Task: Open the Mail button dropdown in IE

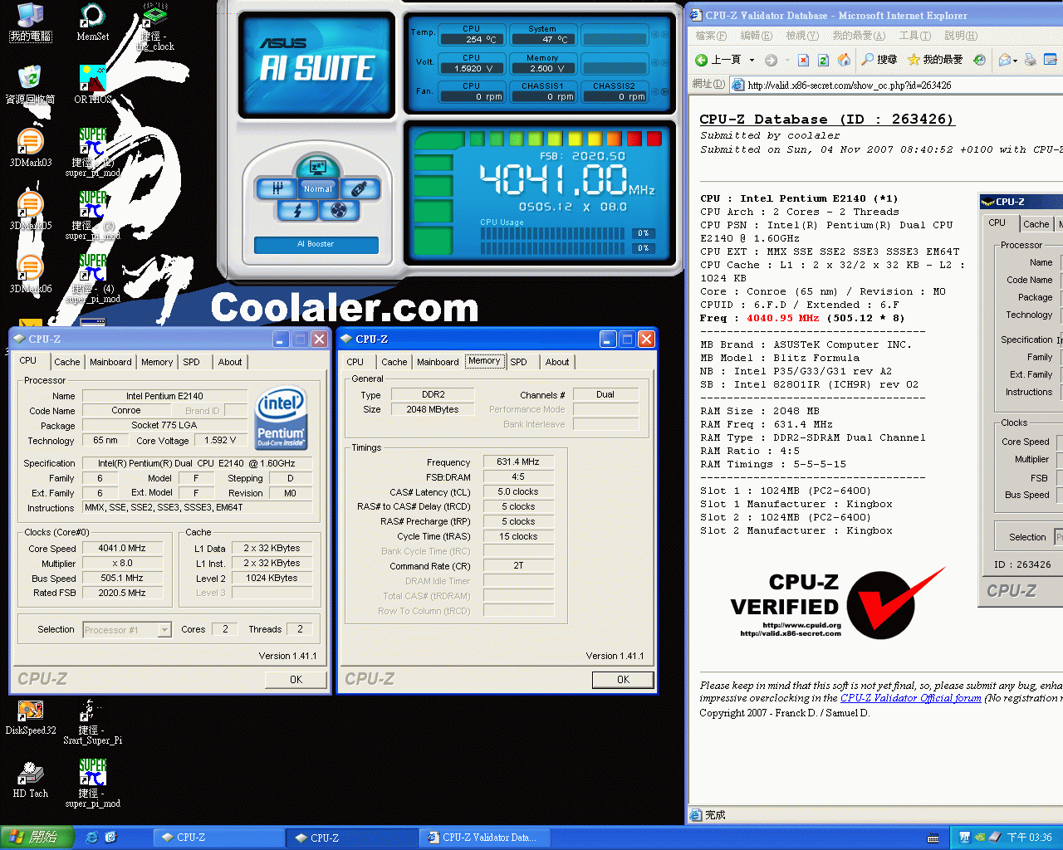Action: (1015, 60)
